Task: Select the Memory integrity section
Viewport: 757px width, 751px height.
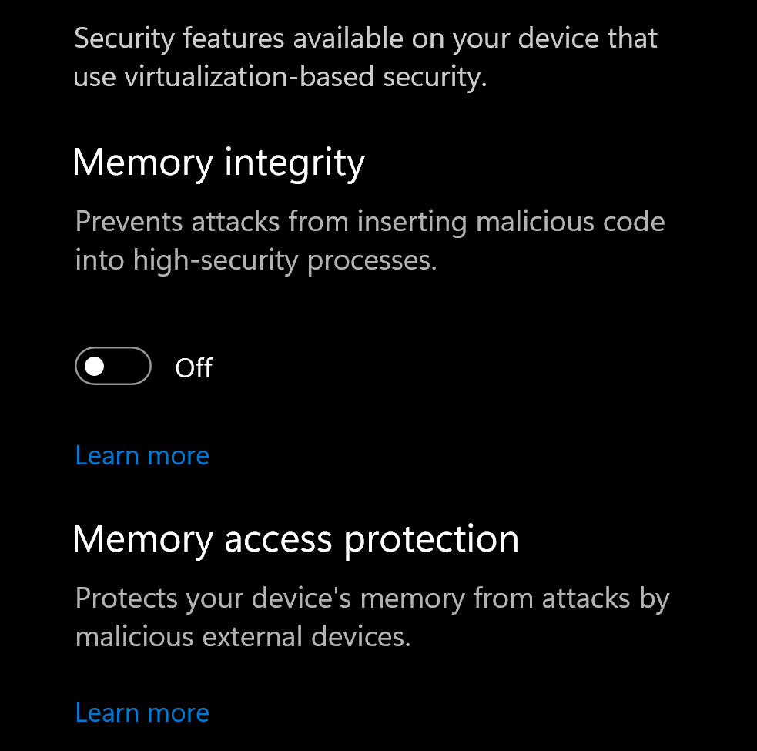Action: click(219, 163)
